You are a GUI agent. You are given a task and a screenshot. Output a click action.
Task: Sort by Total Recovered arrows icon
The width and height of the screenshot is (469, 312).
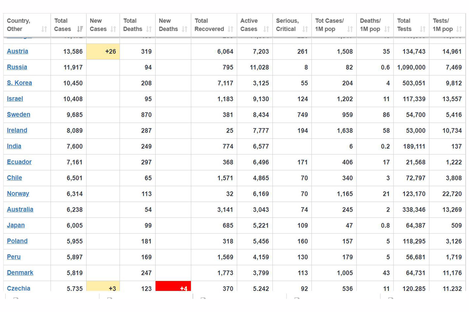click(231, 29)
